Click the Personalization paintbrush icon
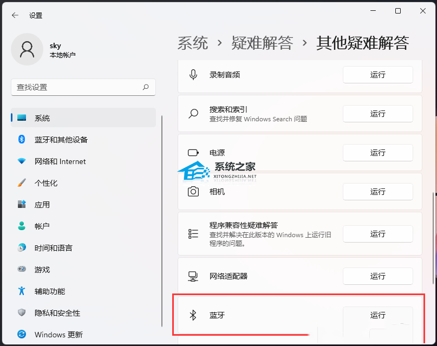Viewport: 437px width, 346px height. click(22, 183)
